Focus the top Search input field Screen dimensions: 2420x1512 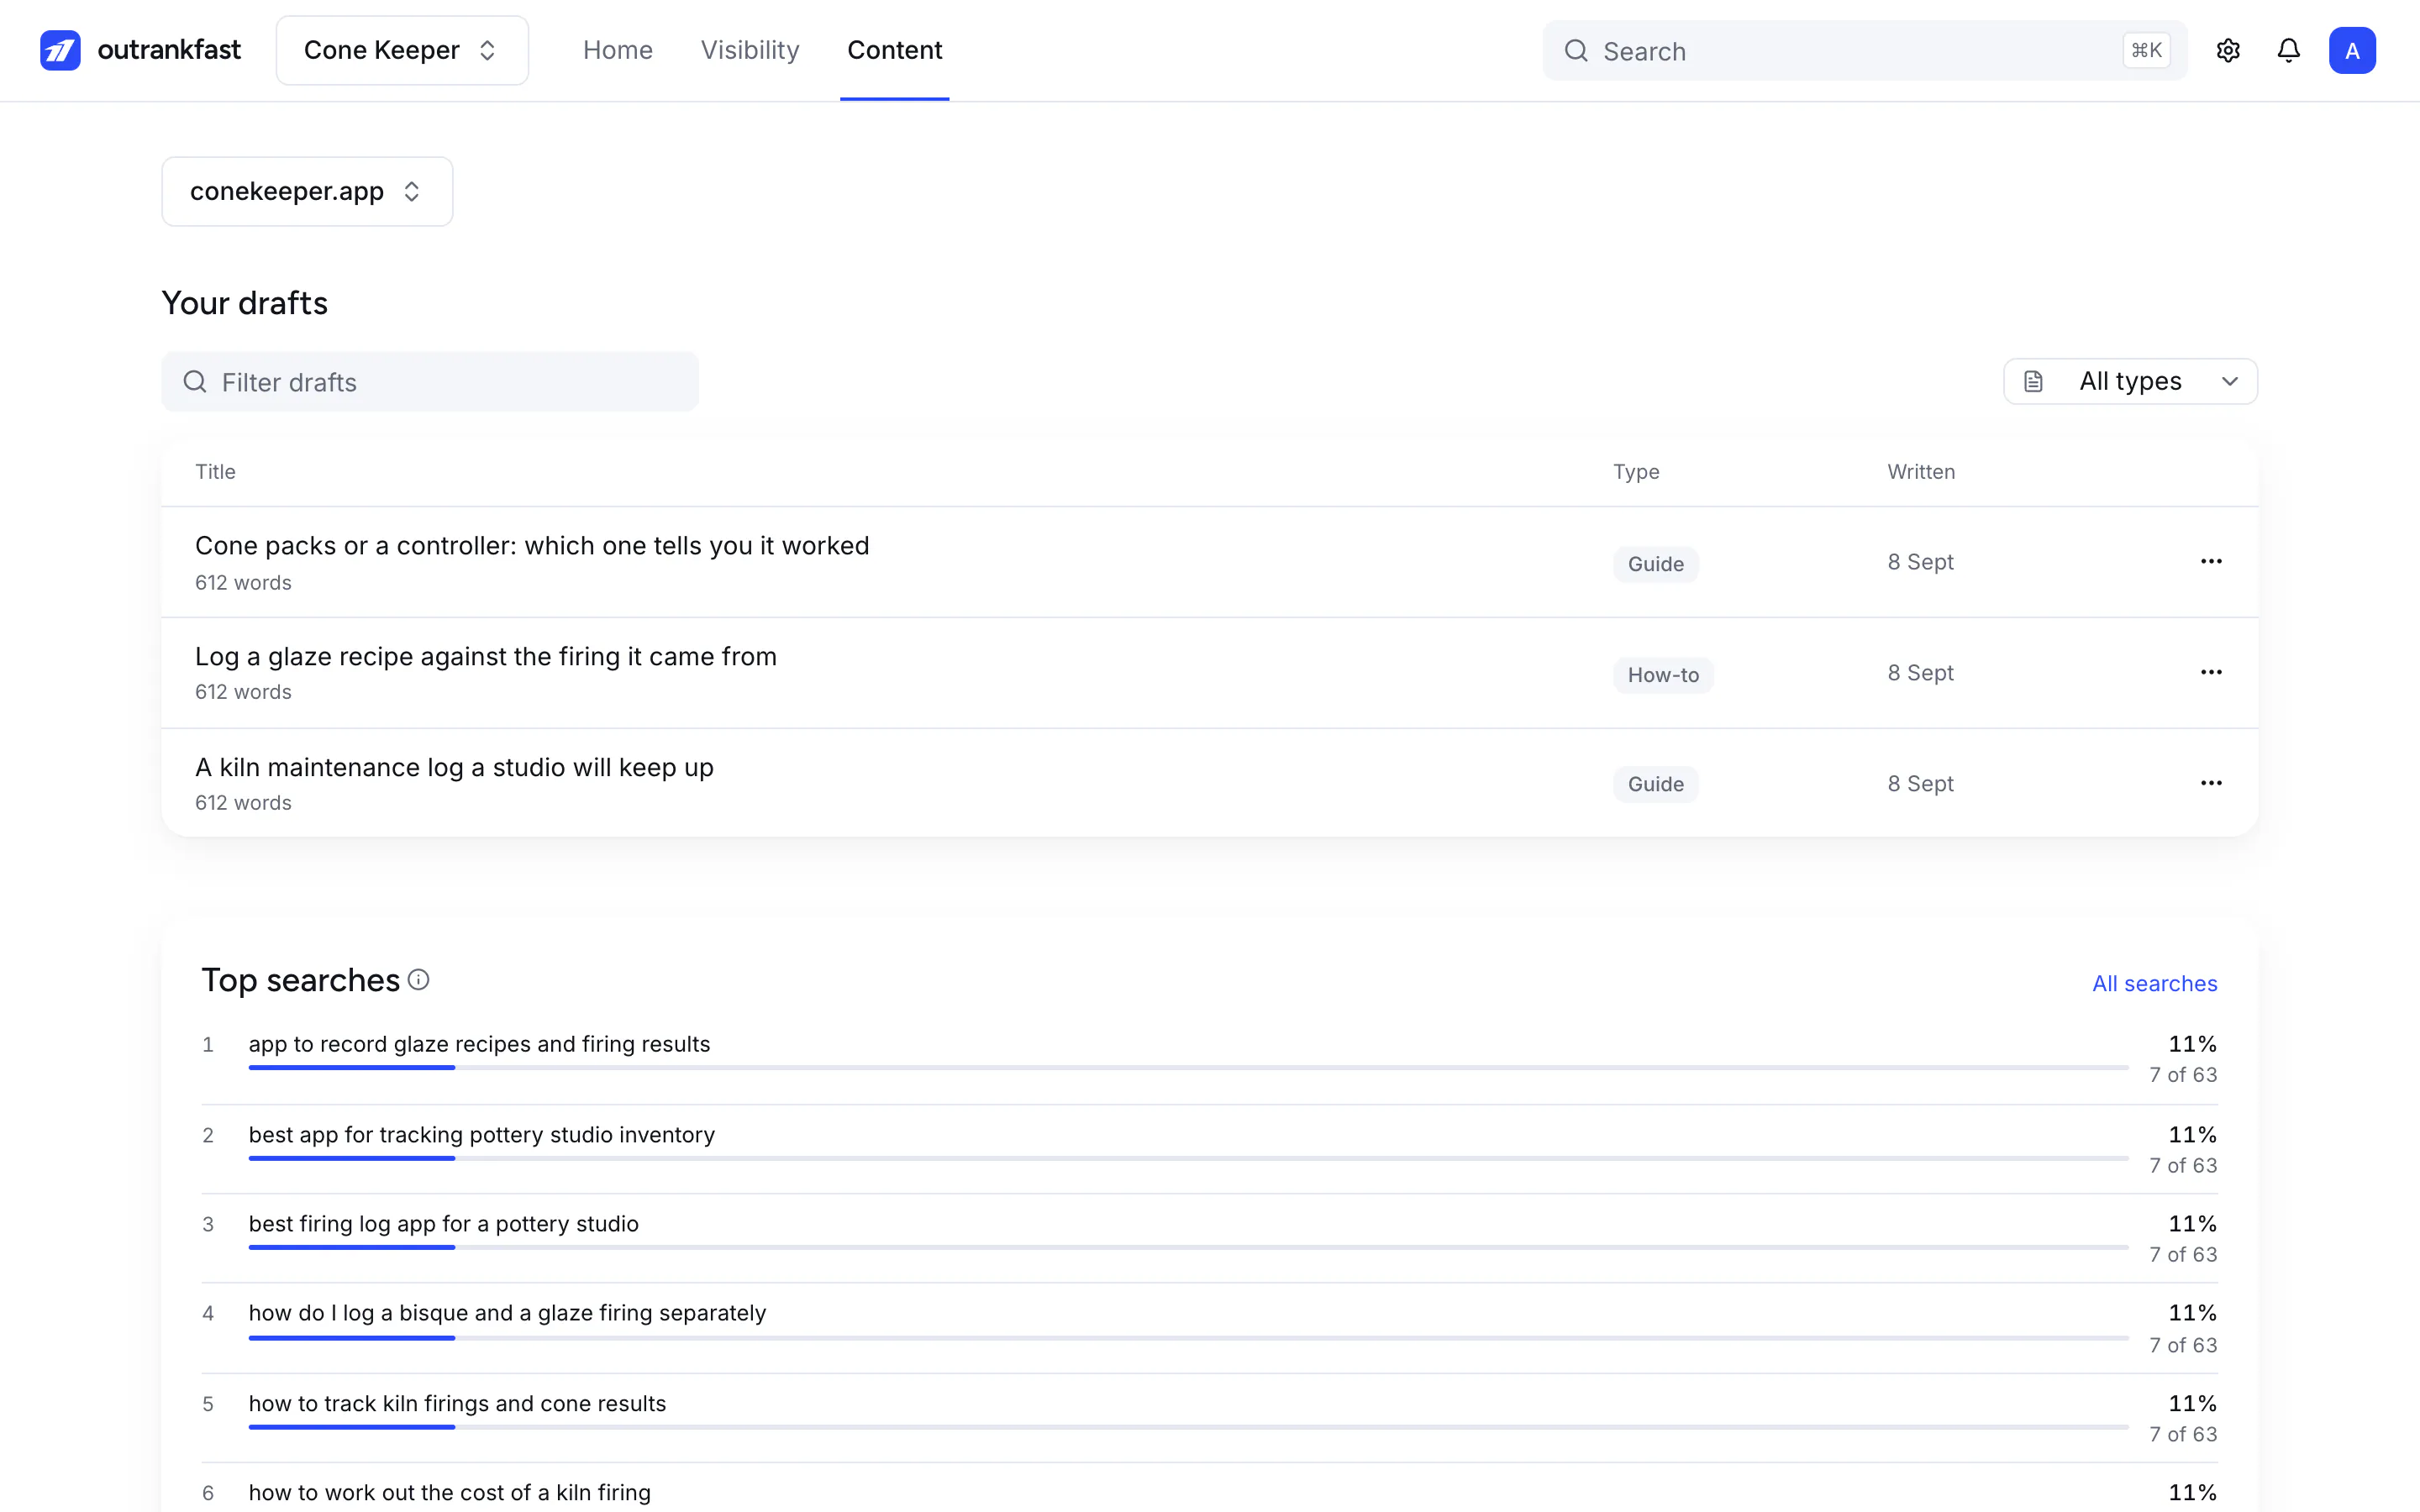click(x=1864, y=51)
